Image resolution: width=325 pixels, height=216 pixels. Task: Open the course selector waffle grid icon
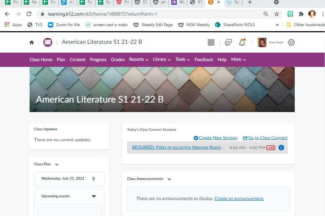(x=211, y=42)
